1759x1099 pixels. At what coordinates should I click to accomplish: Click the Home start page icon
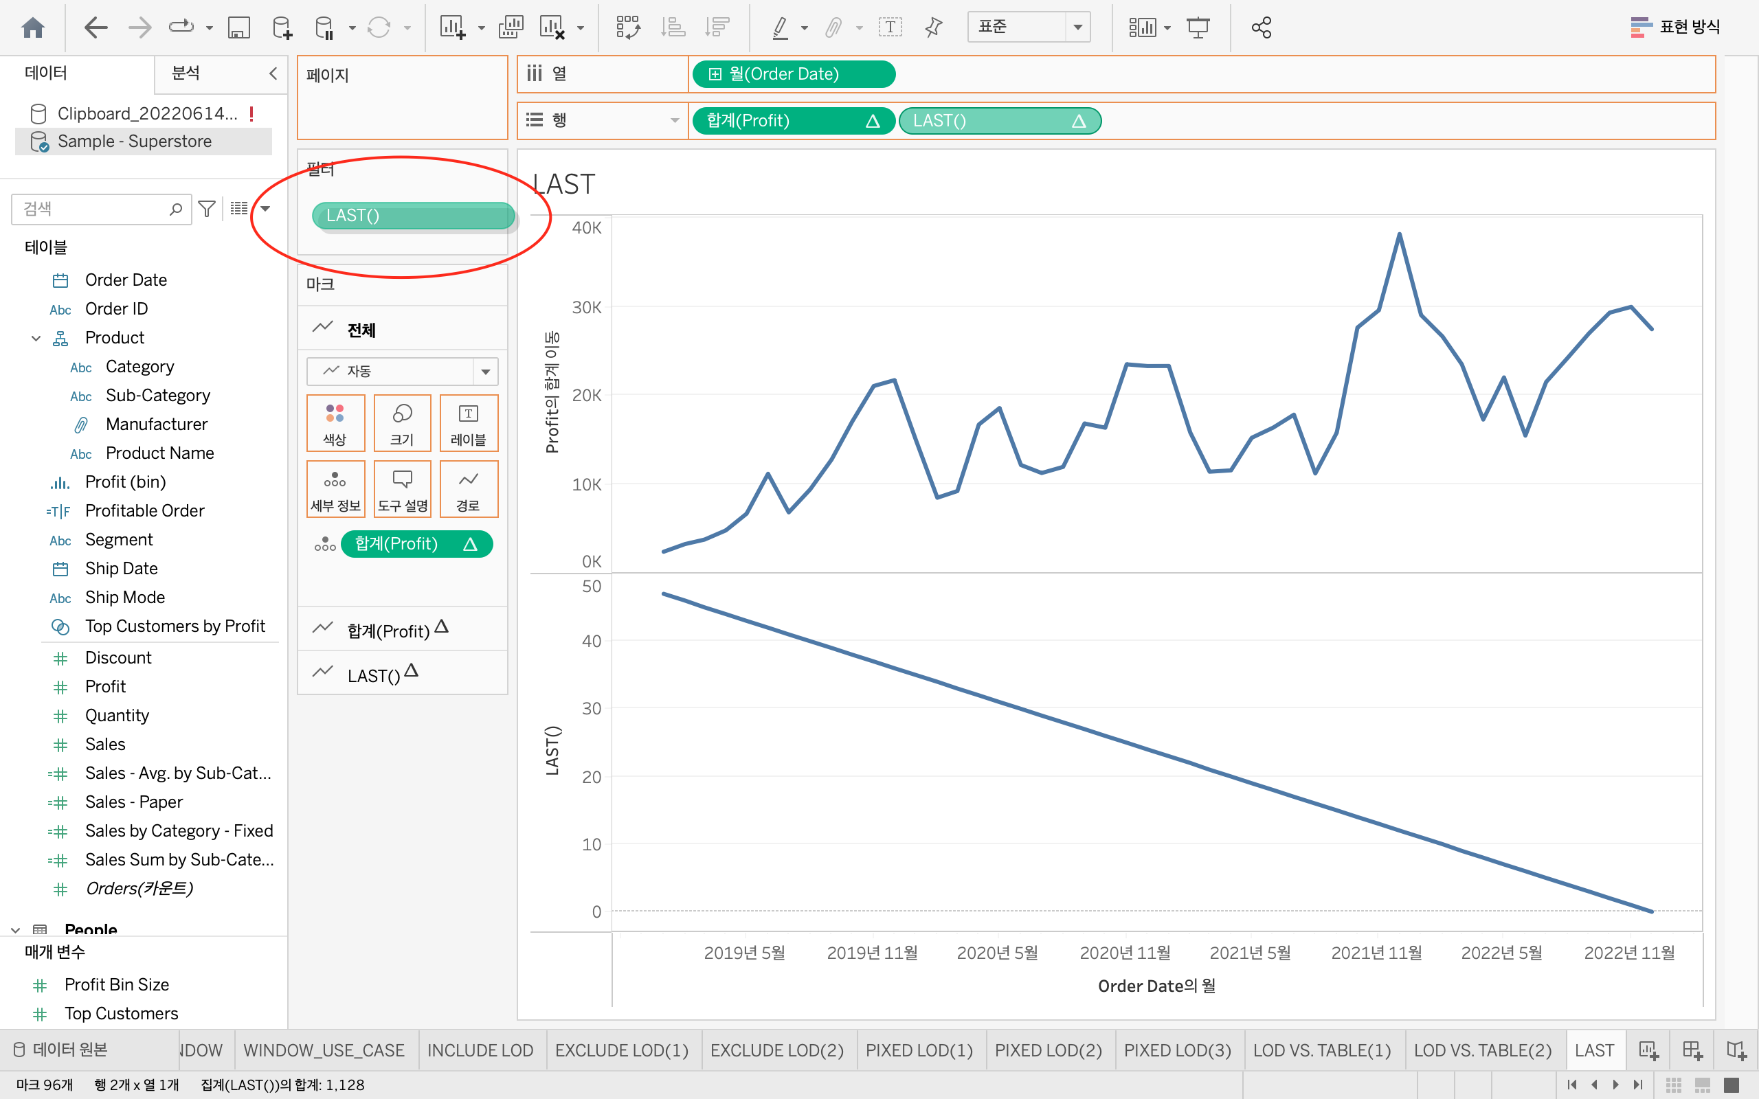click(34, 27)
